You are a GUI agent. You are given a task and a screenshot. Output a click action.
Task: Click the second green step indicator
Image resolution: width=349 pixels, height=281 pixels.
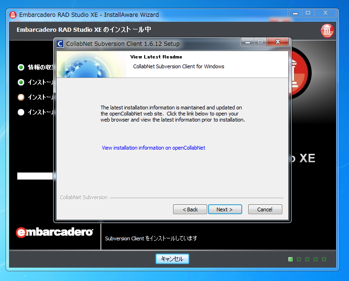pos(21,82)
